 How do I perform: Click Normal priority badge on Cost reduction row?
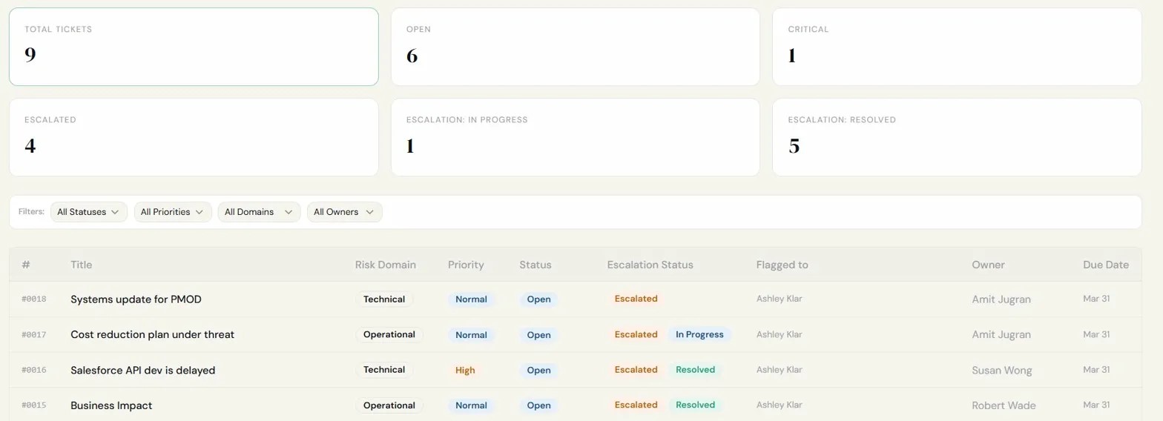(x=471, y=335)
